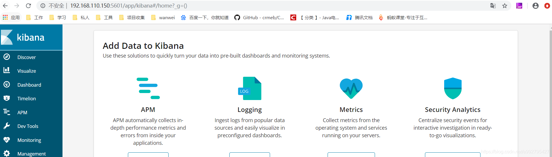Click the sidebar APM lines icon
The height and width of the screenshot is (157, 552).
pyautogui.click(x=7, y=112)
